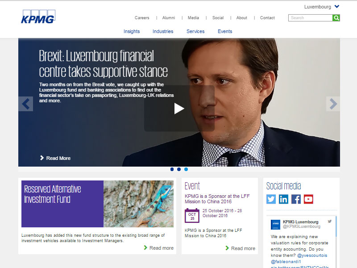Screen dimensions: 357x268
Task: Expand the Luxembourg country dropdown
Action: coord(322,7)
